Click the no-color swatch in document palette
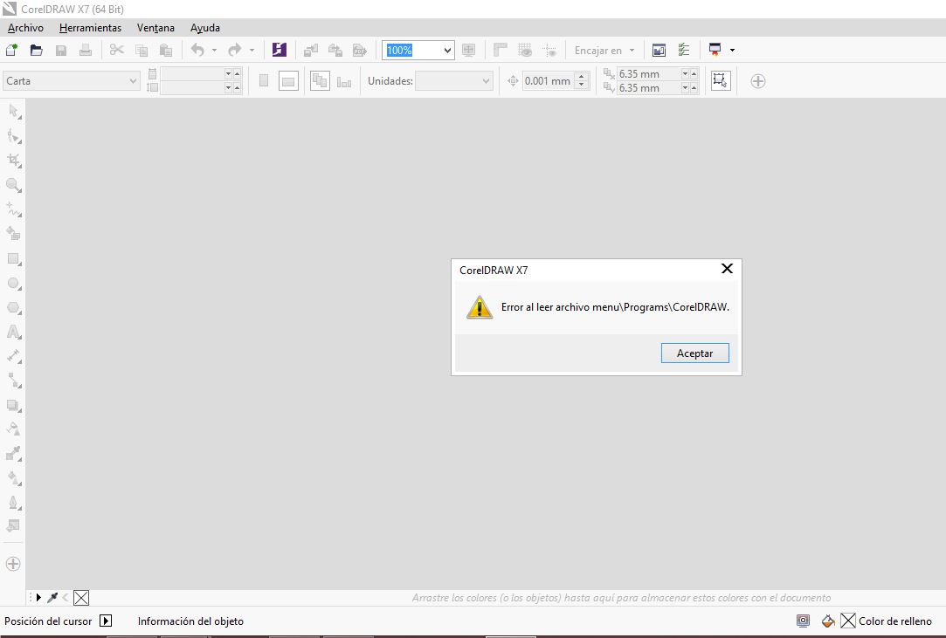Viewport: 946px width, 638px height. pyautogui.click(x=81, y=598)
